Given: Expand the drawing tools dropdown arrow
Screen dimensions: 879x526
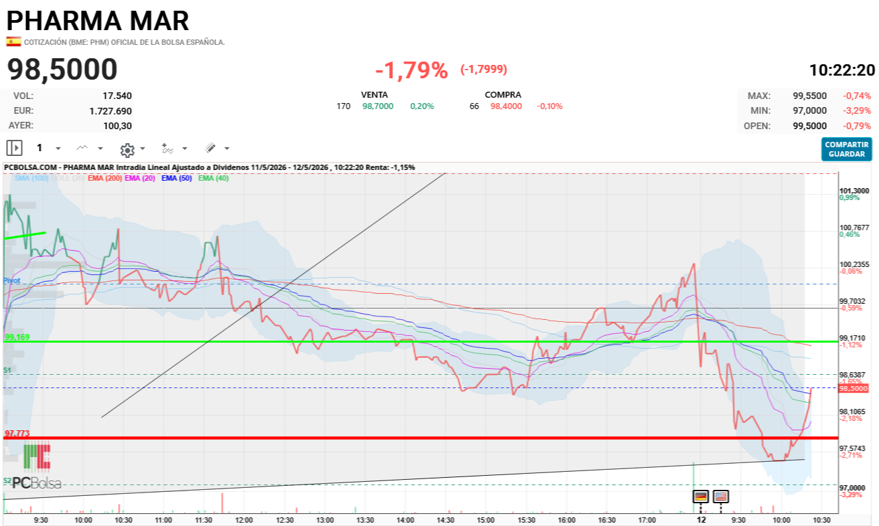Looking at the screenshot, I should tap(227, 149).
